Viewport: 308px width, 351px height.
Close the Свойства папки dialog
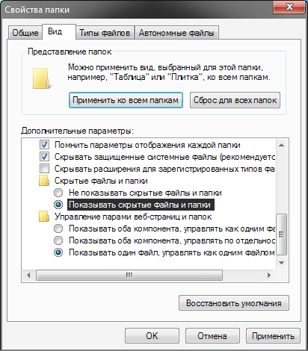click(x=289, y=7)
